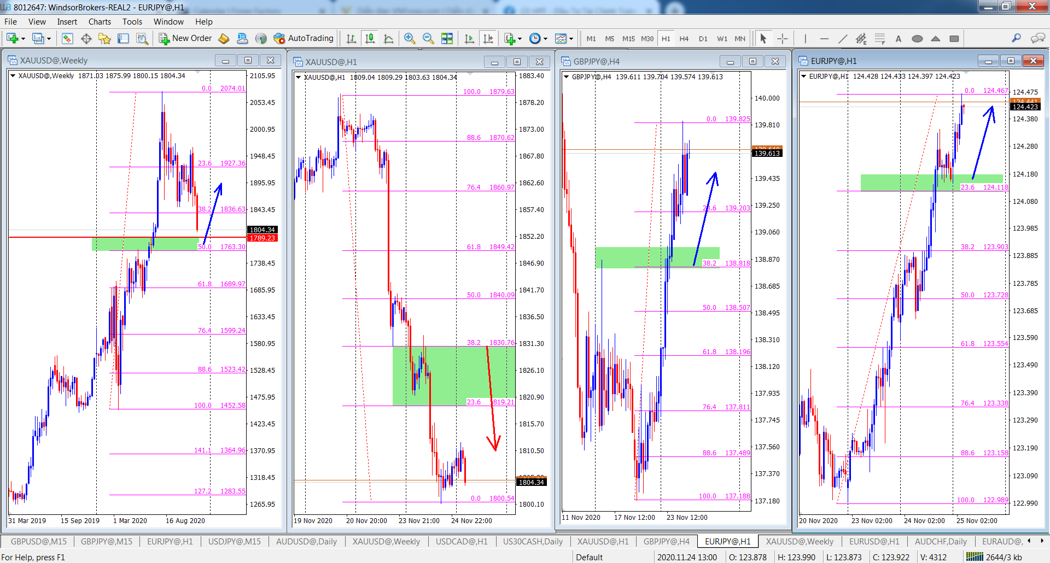Select the text label tool
1050x563 pixels.
pos(898,38)
